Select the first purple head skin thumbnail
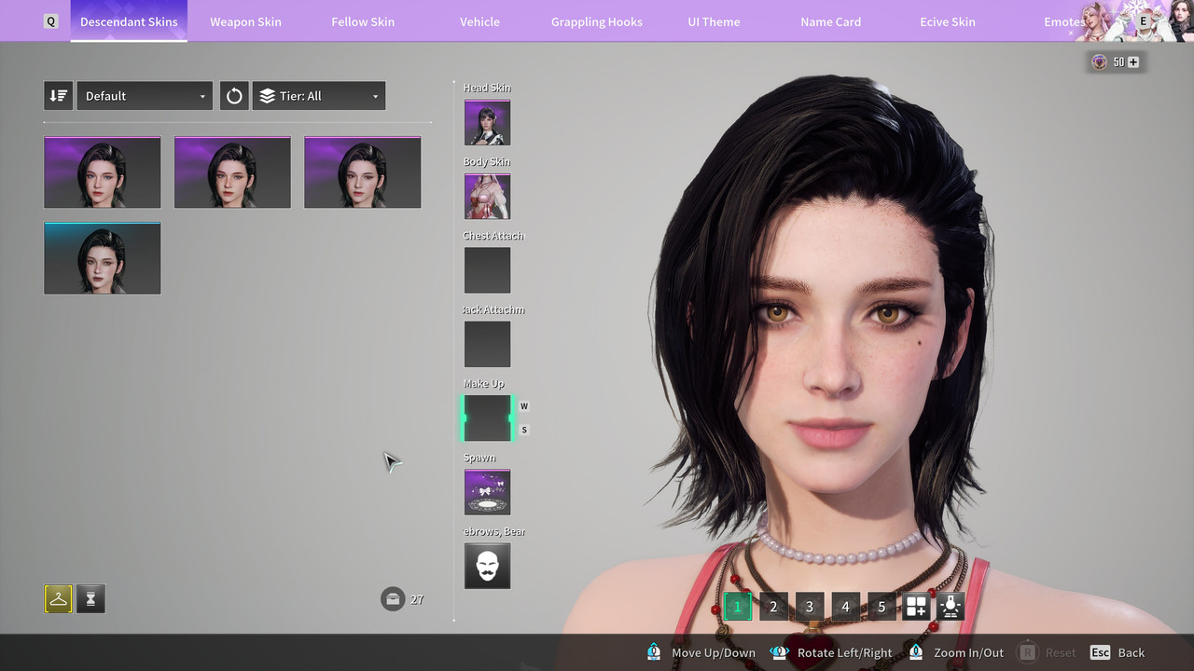Image resolution: width=1194 pixels, height=671 pixels. pyautogui.click(x=103, y=172)
